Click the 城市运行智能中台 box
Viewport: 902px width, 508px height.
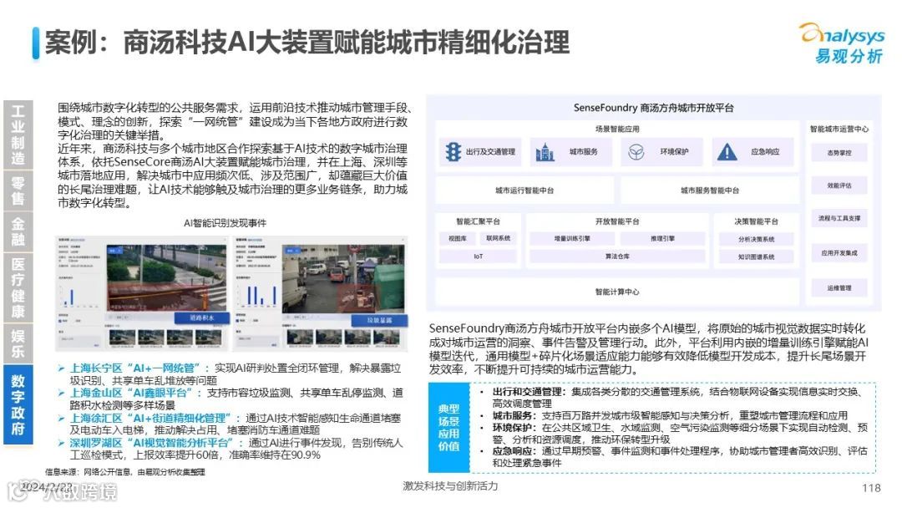[x=524, y=190]
